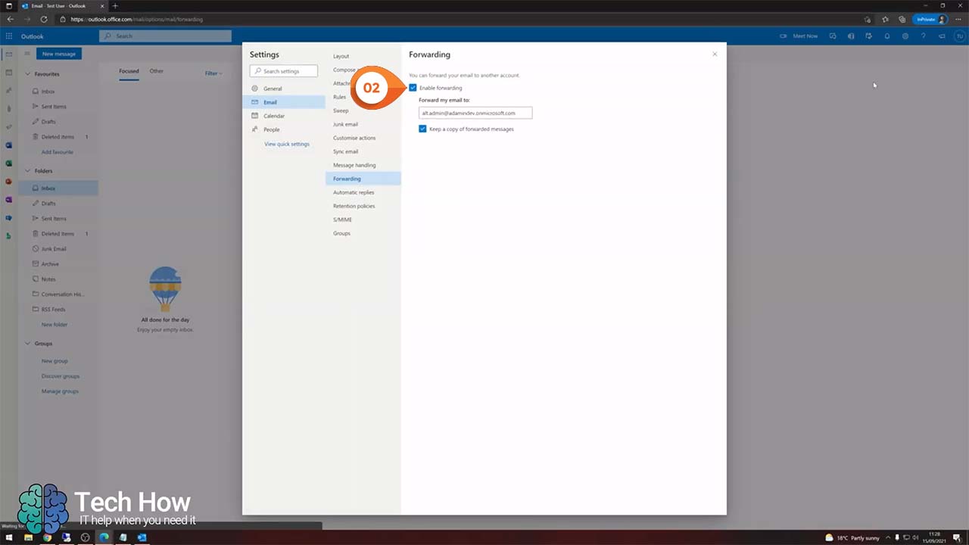The width and height of the screenshot is (969, 545).
Task: Collapse the Folders section
Action: [x=28, y=171]
